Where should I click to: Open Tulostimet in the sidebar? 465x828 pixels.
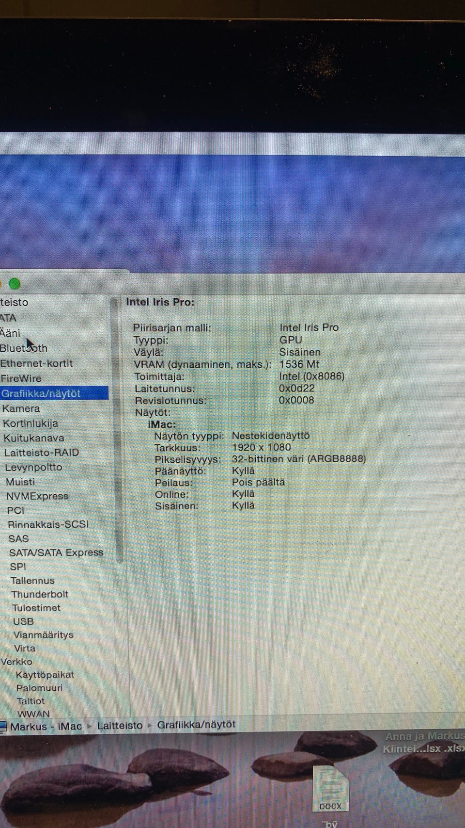[36, 608]
